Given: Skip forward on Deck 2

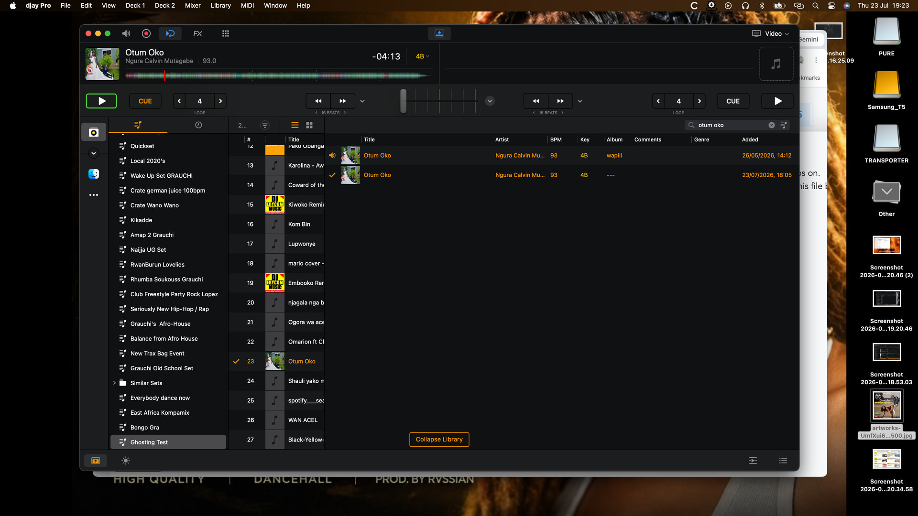Looking at the screenshot, I should point(560,101).
